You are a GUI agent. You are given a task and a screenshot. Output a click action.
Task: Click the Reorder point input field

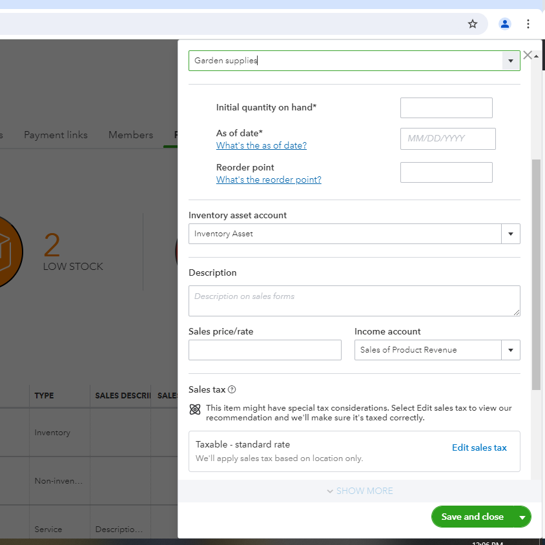pos(446,172)
